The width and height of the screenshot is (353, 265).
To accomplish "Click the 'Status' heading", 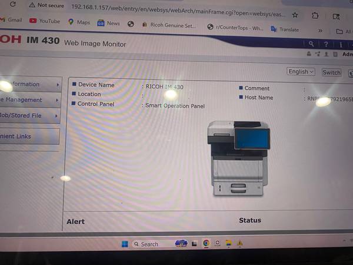I will tap(250, 220).
